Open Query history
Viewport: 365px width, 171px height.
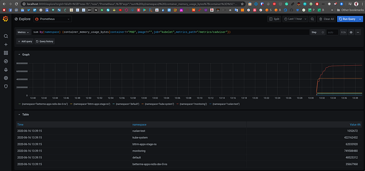[x=44, y=41]
